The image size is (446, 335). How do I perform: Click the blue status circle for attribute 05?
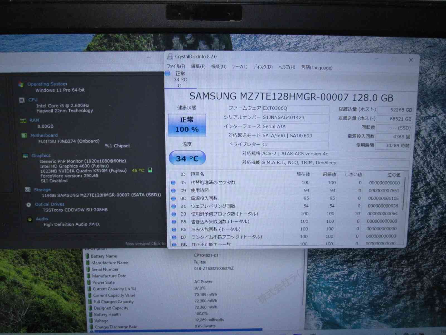coord(173,183)
